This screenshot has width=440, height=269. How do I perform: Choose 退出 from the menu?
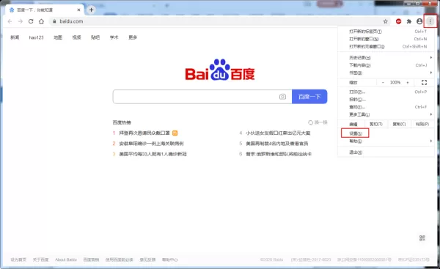pyautogui.click(x=386, y=152)
